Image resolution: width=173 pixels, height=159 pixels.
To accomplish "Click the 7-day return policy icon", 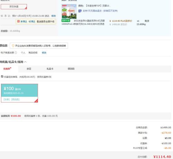I will (x=80, y=11).
